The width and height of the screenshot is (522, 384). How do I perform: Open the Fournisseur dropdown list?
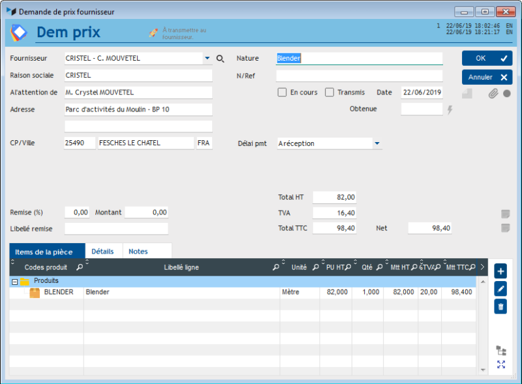pos(207,58)
